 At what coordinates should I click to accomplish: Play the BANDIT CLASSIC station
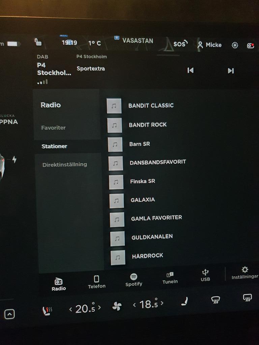coord(151,105)
